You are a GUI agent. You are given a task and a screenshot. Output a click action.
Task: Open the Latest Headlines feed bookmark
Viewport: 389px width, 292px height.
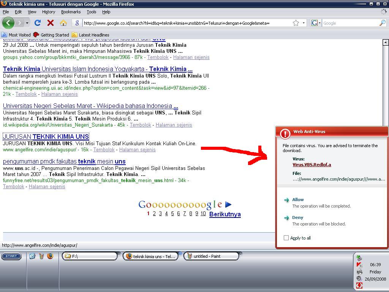tap(90, 35)
